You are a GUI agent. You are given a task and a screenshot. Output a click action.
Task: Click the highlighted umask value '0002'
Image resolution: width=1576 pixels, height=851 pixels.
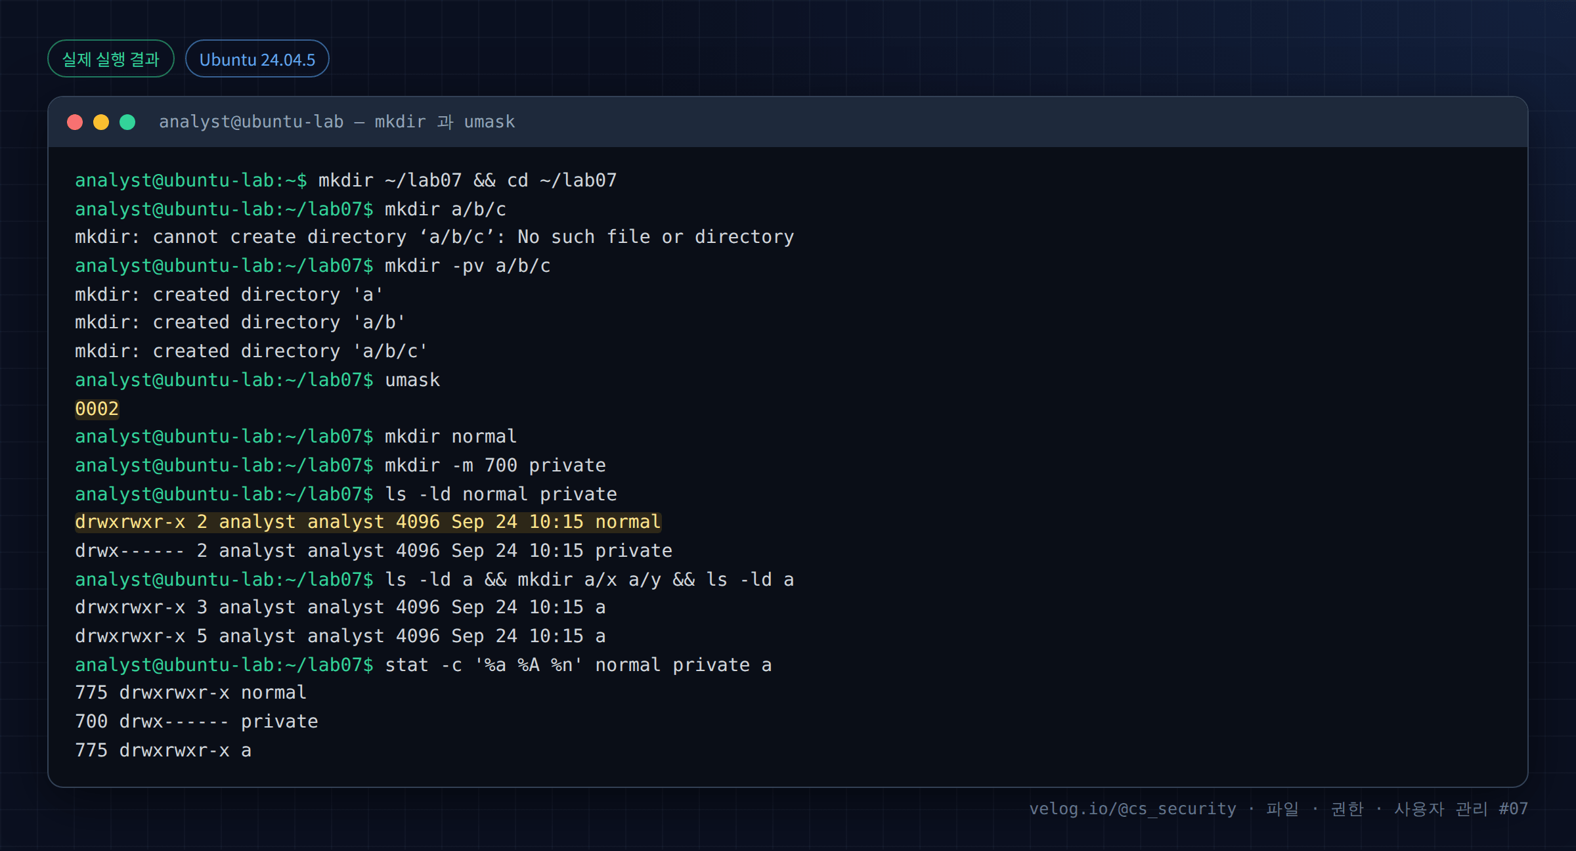(97, 409)
